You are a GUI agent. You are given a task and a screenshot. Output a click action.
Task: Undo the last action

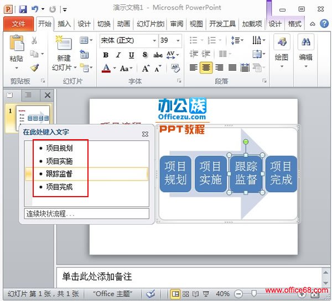click(35, 9)
